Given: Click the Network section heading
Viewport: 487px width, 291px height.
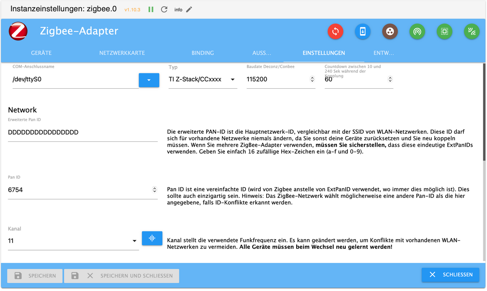Looking at the screenshot, I should point(22,110).
